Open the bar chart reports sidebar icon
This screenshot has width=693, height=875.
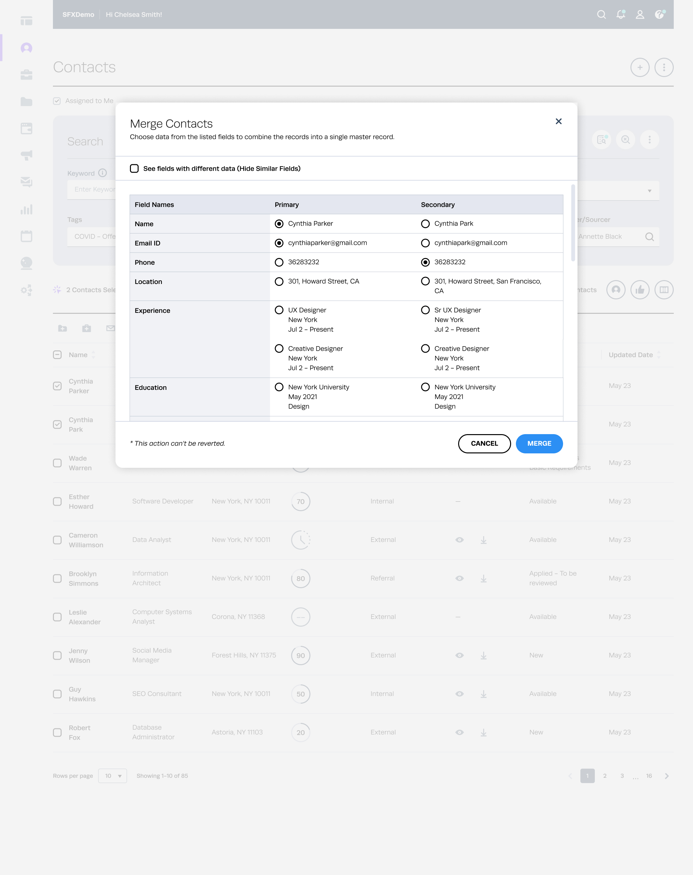click(26, 210)
